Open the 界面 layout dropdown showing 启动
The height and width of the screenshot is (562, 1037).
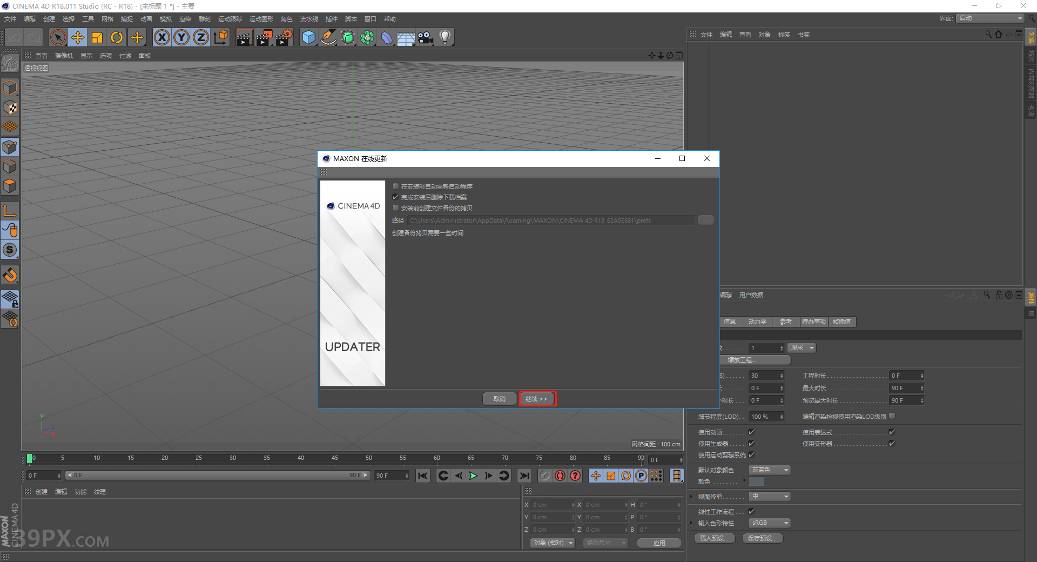click(x=989, y=18)
